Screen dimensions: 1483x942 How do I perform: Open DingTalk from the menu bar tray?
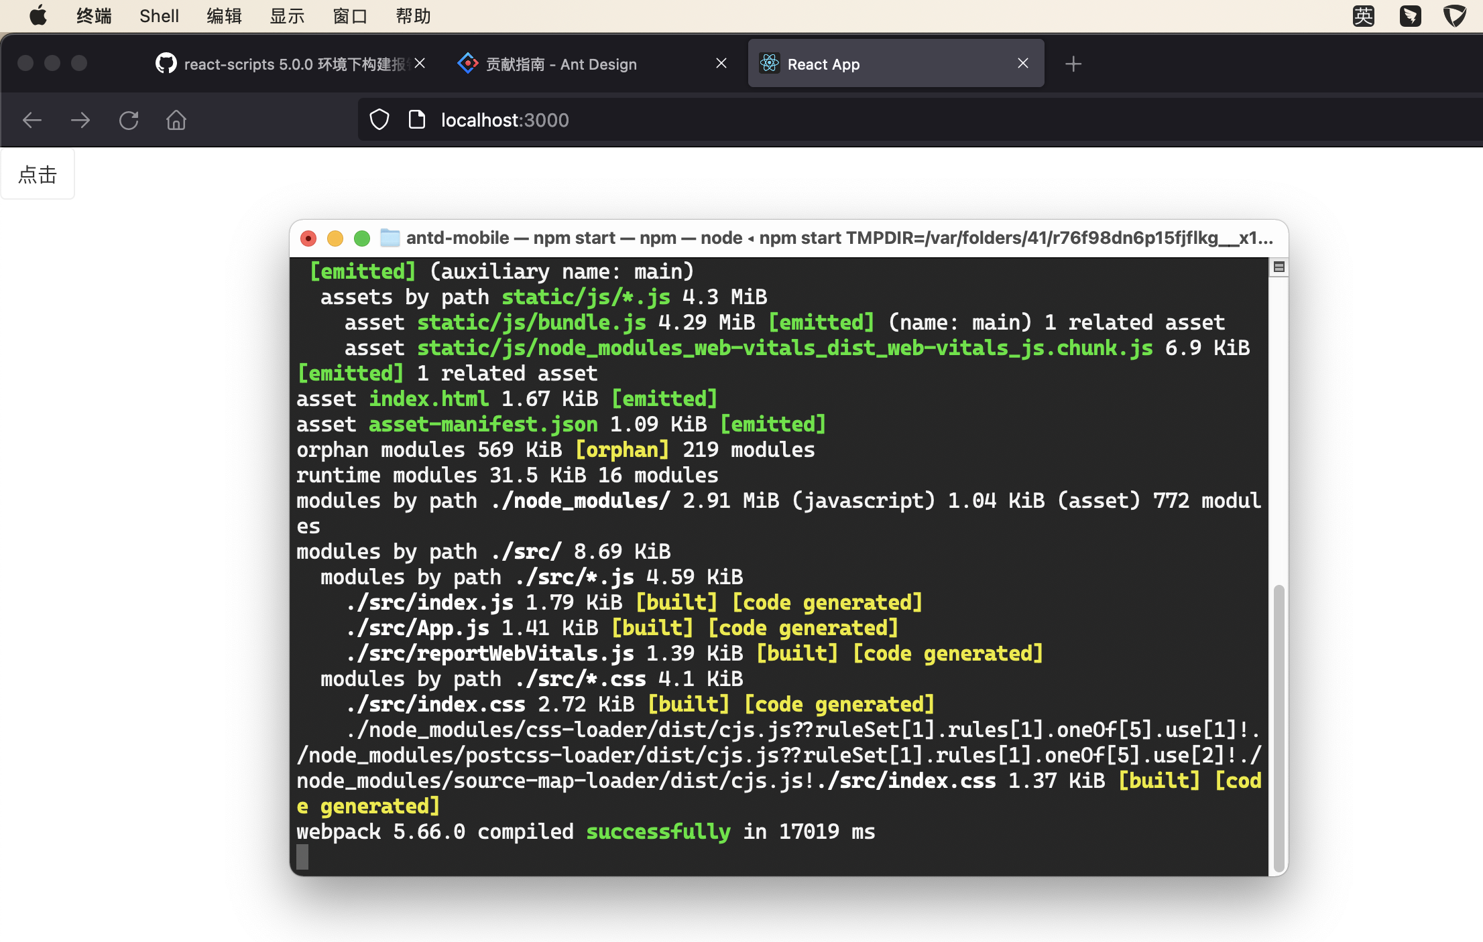(x=1411, y=15)
